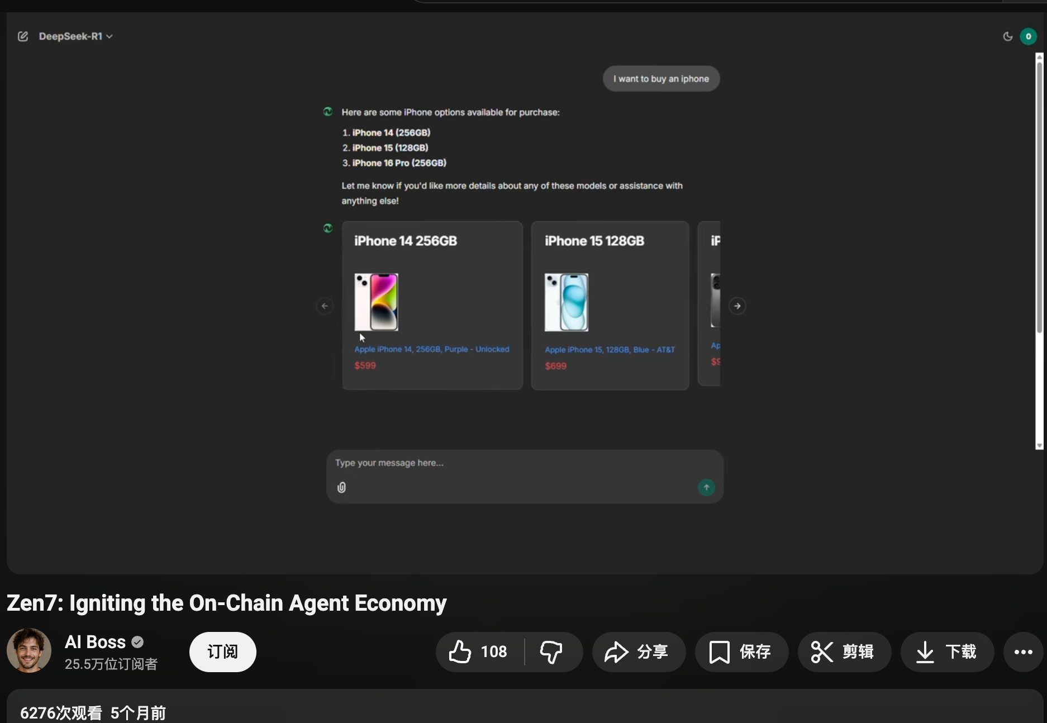
Task: Click the 订阅 subscribe button
Action: (x=223, y=651)
